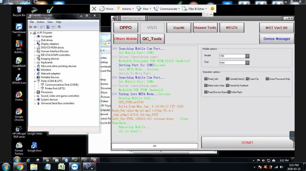Collapse the TeamViewer toolbar chevron
Viewport: 306px width, 171px height.
(211, 15)
